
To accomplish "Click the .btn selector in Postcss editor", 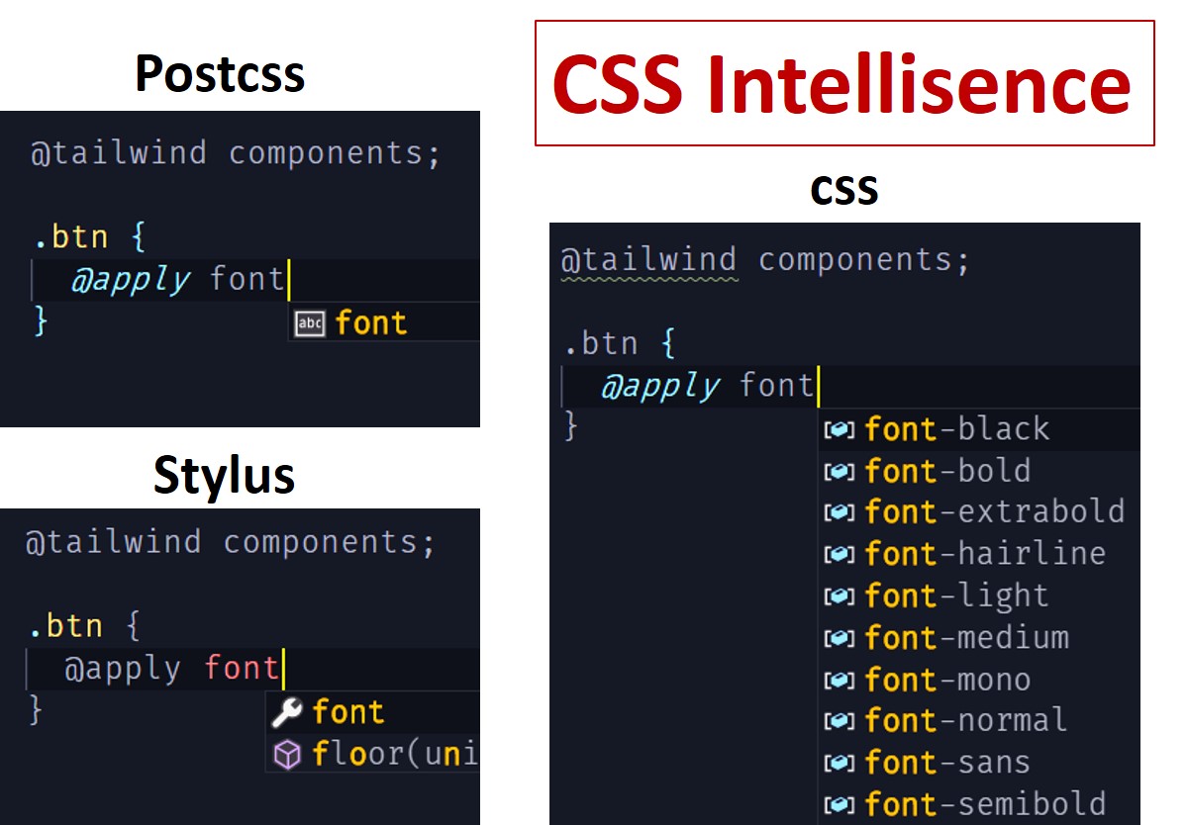I will click(x=72, y=237).
